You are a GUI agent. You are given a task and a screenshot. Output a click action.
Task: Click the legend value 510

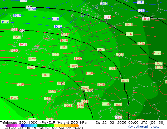click(27, 128)
